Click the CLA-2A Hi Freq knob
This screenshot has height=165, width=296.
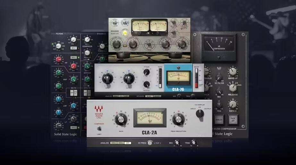click(150, 143)
